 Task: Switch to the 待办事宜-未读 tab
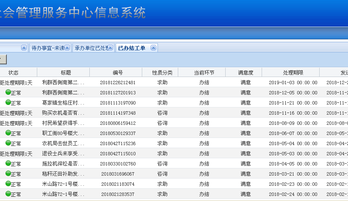tap(48, 48)
